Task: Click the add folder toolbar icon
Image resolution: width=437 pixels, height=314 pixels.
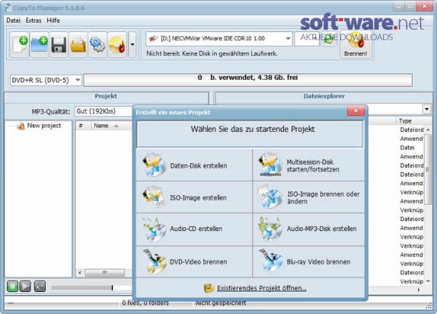Action: coord(39,45)
